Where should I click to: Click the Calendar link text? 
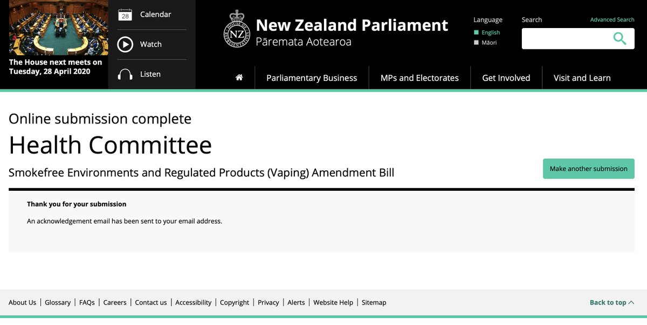point(156,15)
